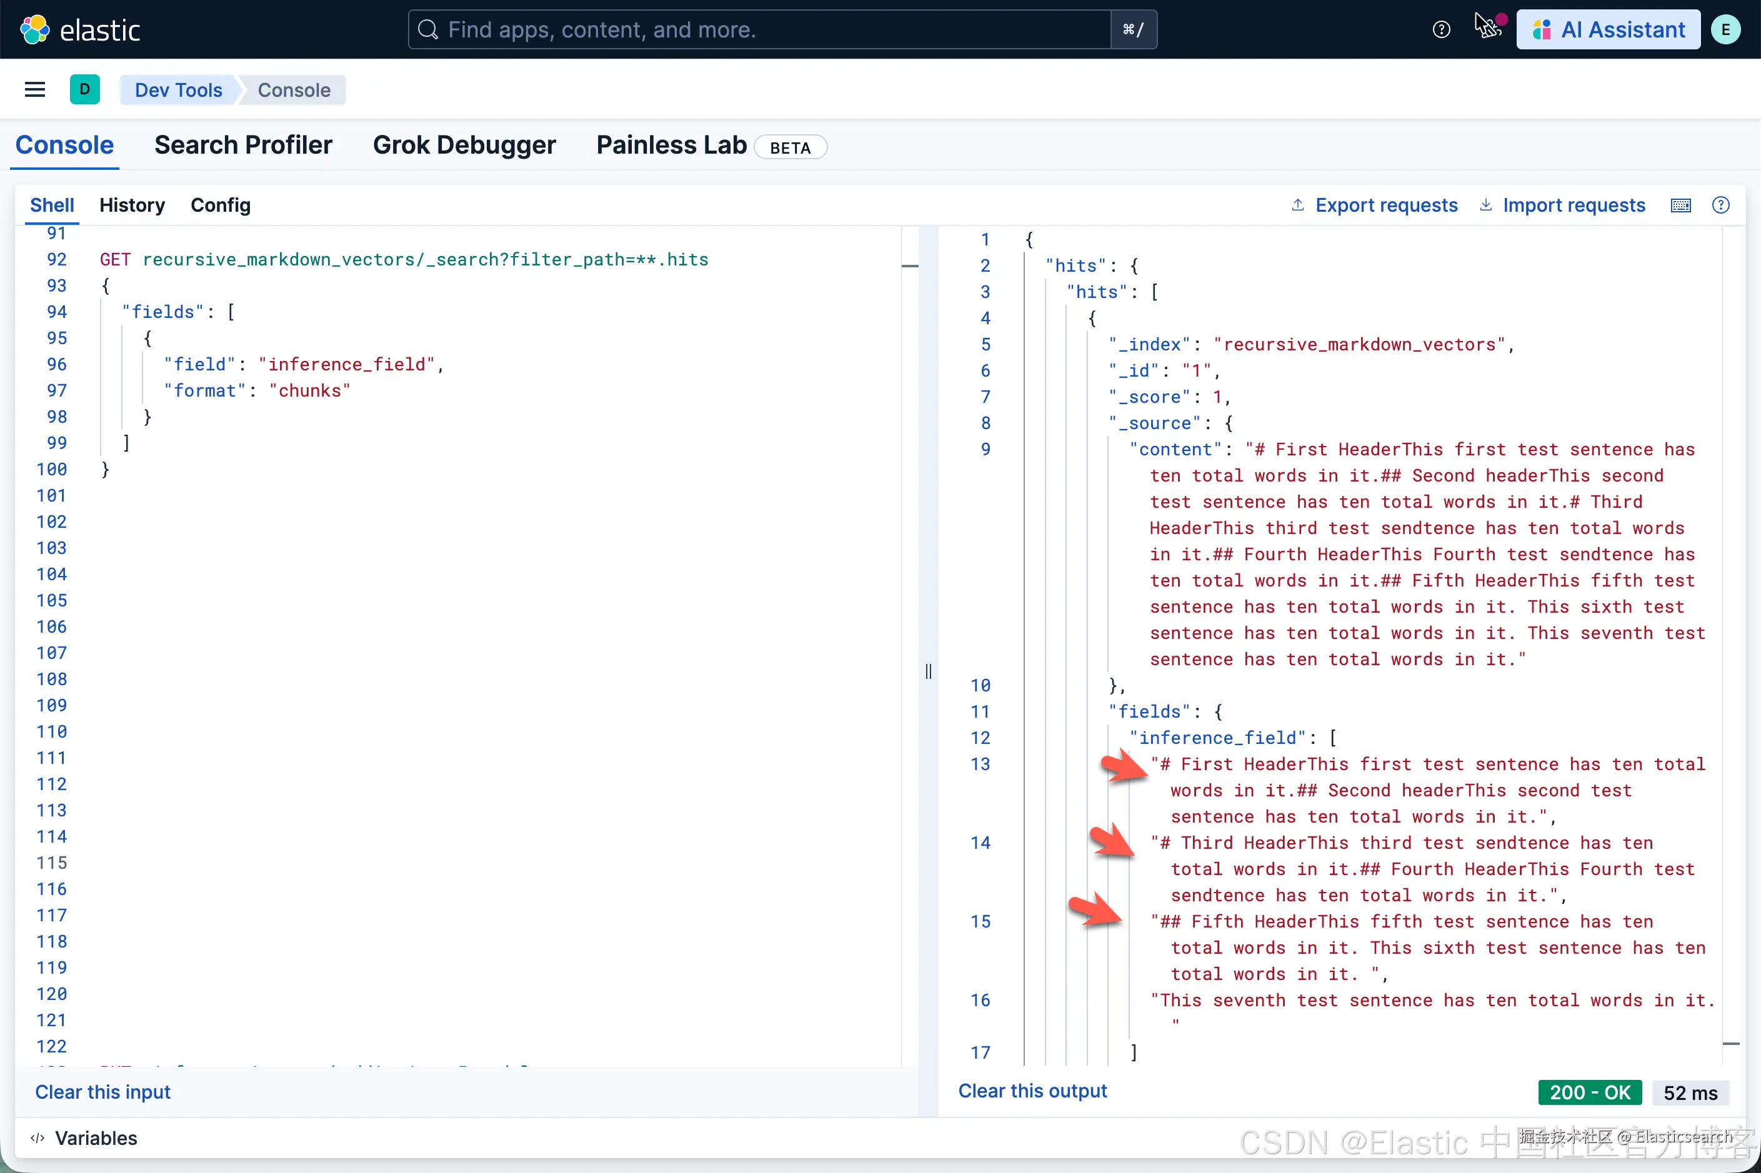Image resolution: width=1761 pixels, height=1173 pixels.
Task: Open the hamburger navigation menu
Action: 35,90
